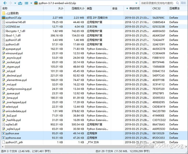Select the sqlite3.dll file icon
Image resolution: width=188 pixels, height=154 pixels.
coord(4,124)
